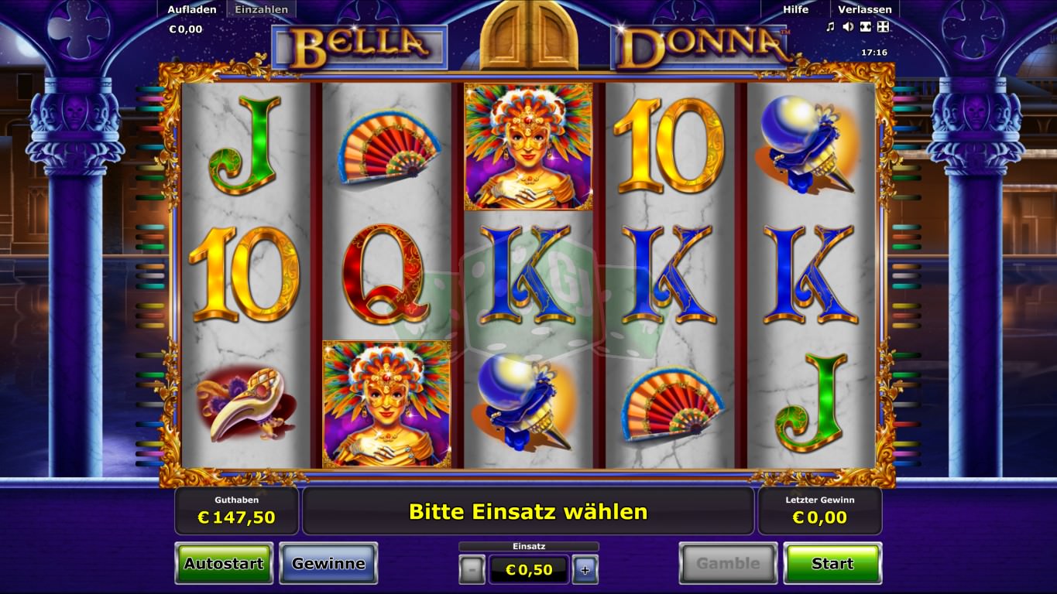Start a spin with the Start button
The image size is (1057, 594).
[x=832, y=563]
